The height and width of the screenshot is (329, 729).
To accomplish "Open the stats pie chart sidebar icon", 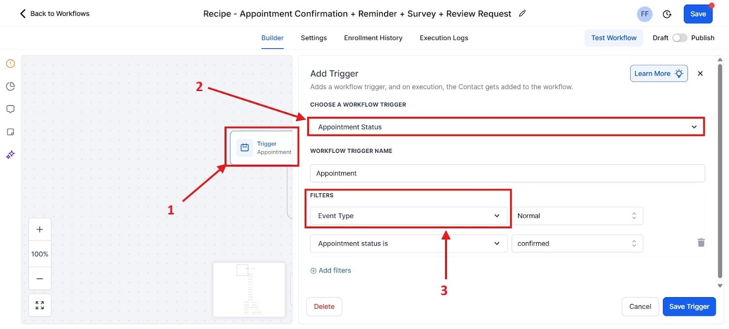I will click(x=10, y=86).
